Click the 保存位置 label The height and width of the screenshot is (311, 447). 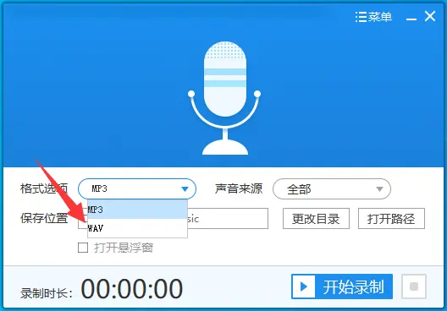[x=44, y=219]
